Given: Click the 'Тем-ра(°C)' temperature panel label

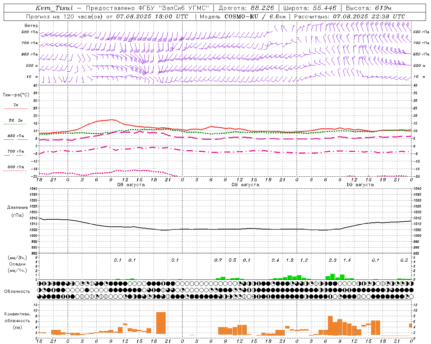Looking at the screenshot, I should [x=16, y=95].
